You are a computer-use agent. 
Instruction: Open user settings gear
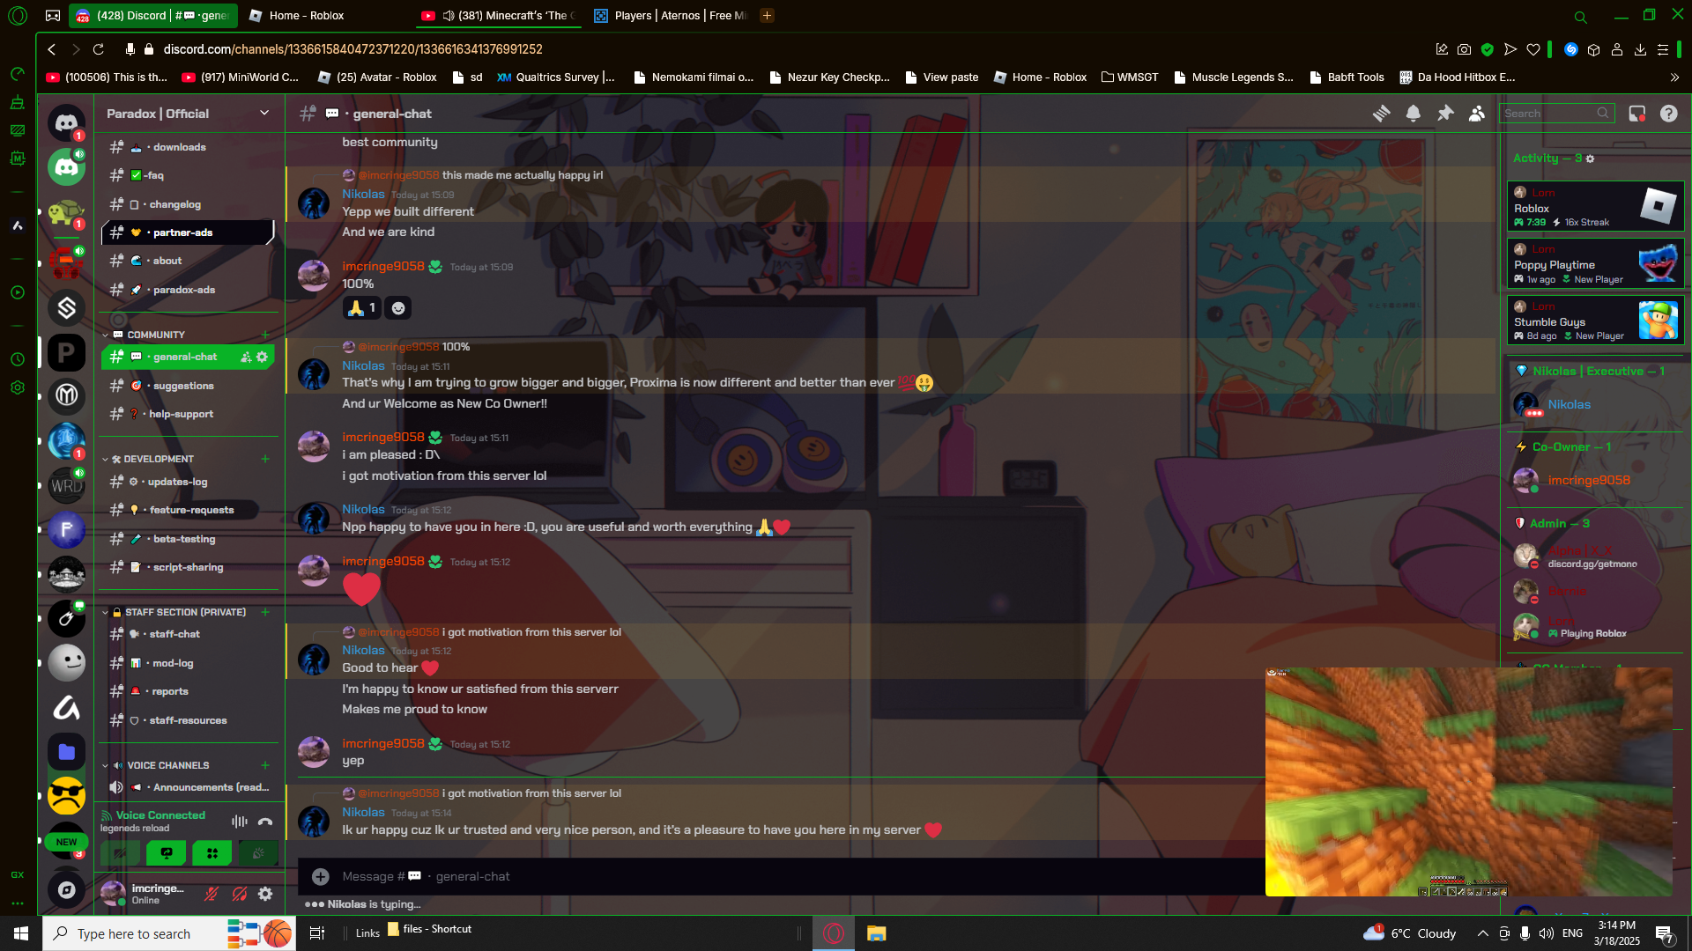click(265, 895)
